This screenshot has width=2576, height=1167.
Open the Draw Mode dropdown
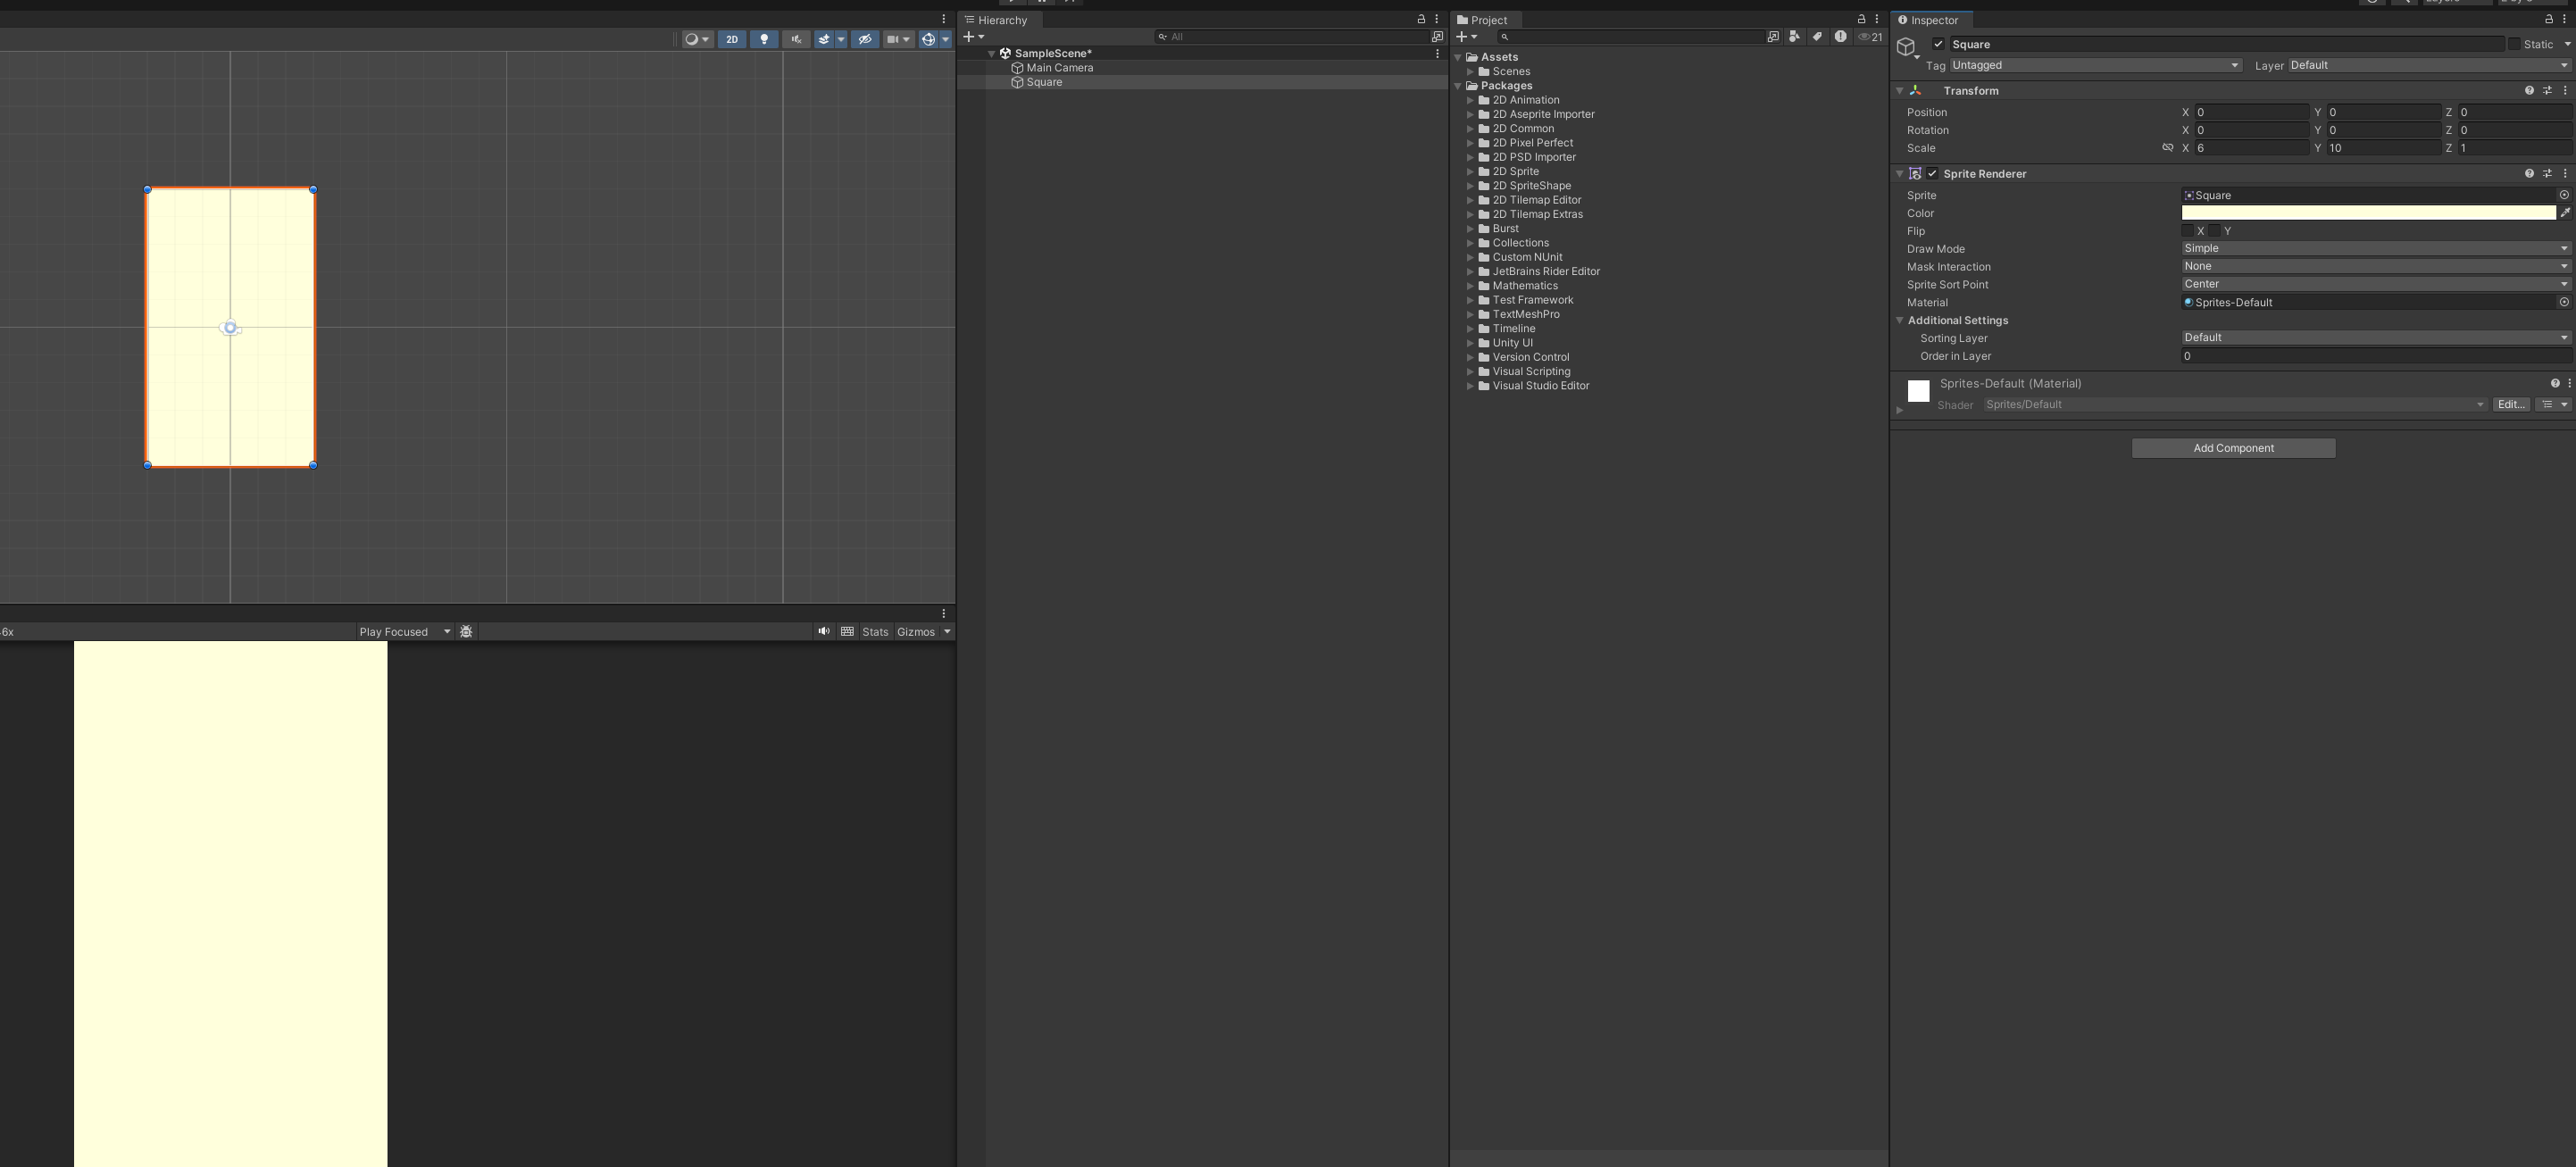pos(2375,248)
